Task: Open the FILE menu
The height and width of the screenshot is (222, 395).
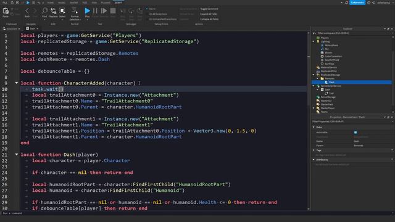Action: (x=5, y=2)
